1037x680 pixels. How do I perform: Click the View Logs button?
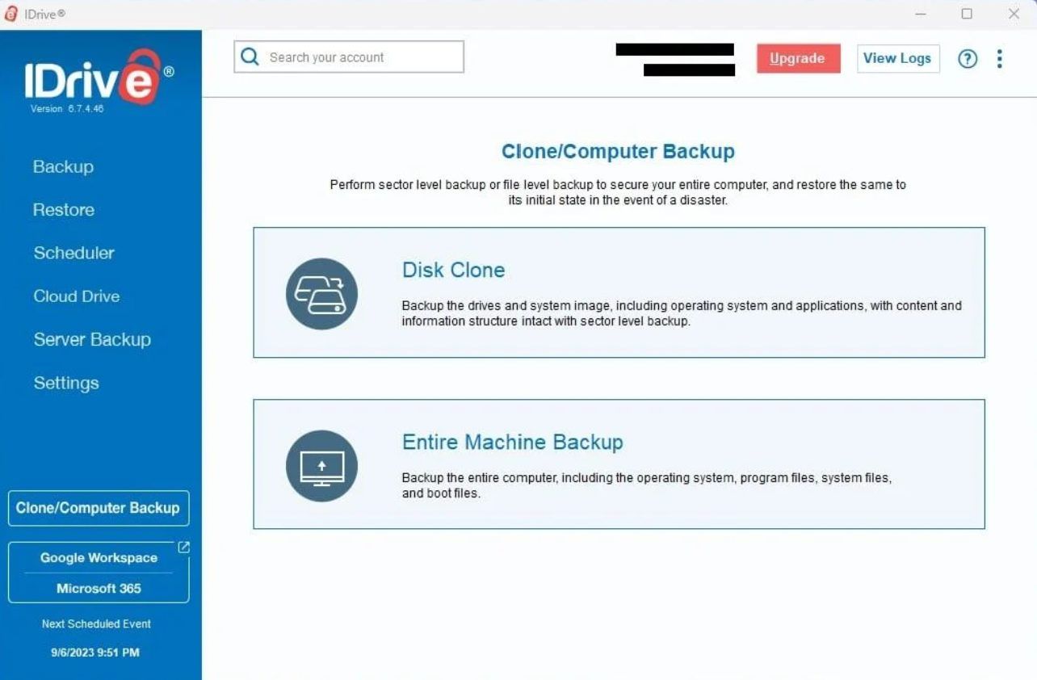(897, 58)
